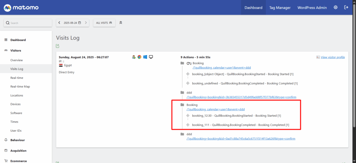356x163 pixels.
Task: Click the desktop device icon in the visit row
Action: coord(151,57)
